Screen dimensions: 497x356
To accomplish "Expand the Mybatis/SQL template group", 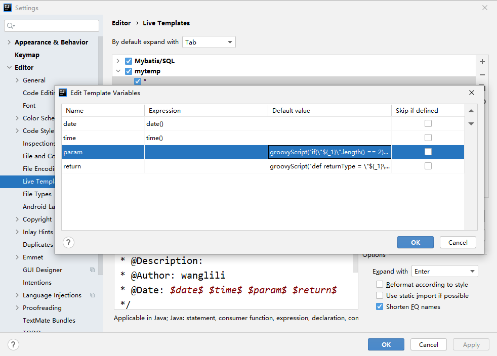I will tap(118, 61).
